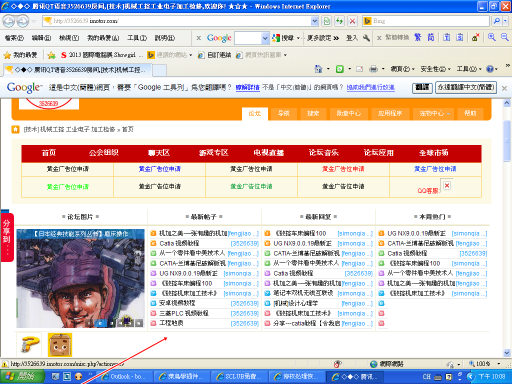
Task: Close the Google toolbar with its X
Action: pos(198,38)
